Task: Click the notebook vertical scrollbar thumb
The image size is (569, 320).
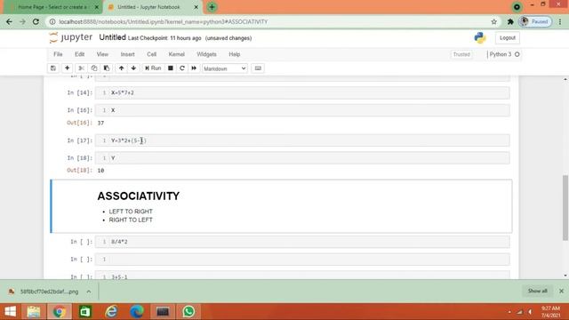Action: [565, 207]
